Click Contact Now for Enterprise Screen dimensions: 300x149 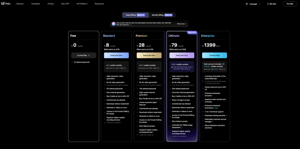pos(214,55)
